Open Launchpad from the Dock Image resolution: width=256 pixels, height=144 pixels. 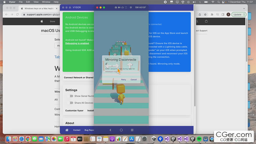(x=15, y=139)
